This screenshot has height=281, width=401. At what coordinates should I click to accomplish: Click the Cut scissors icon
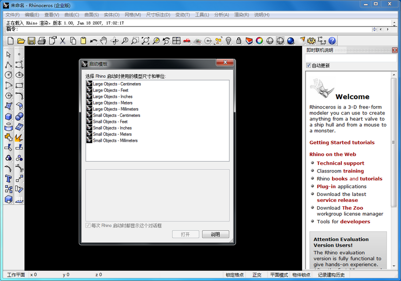pos(63,41)
